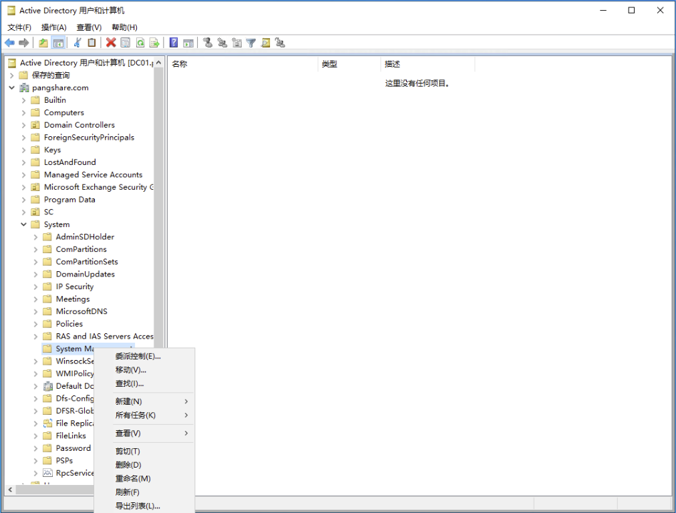Viewport: 676px width, 513px height.
Task: Choose 删除(D) from context menu
Action: click(x=144, y=465)
